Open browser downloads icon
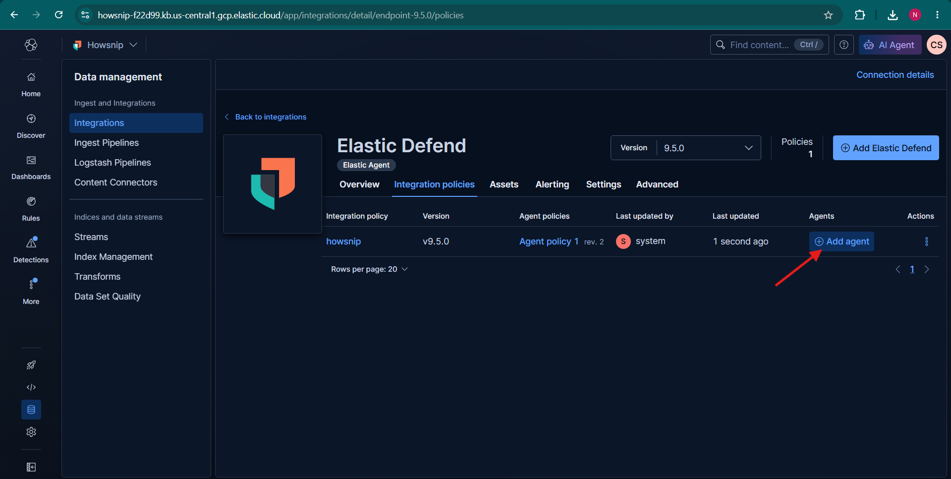Screen dimensions: 951x479 pyautogui.click(x=893, y=15)
